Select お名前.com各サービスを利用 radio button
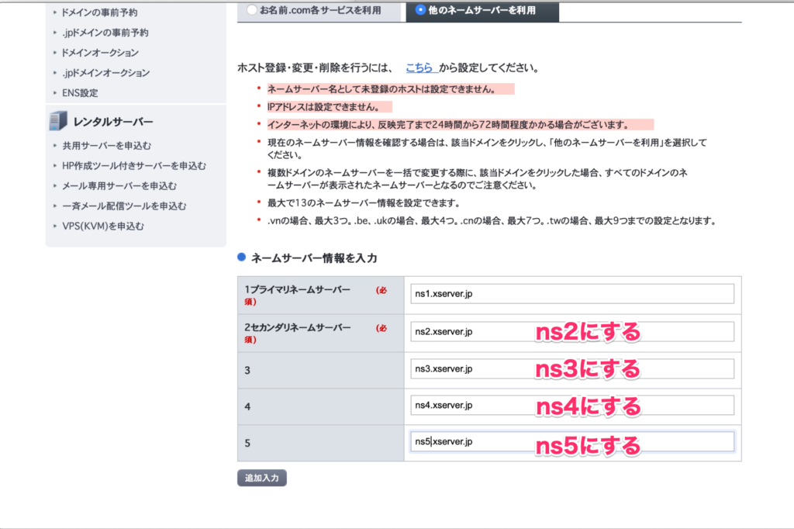This screenshot has width=794, height=529. pos(251,10)
